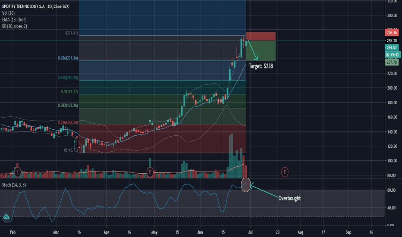
Task: Click the 1(271.81) Fibonacci level label
Action: (71, 33)
